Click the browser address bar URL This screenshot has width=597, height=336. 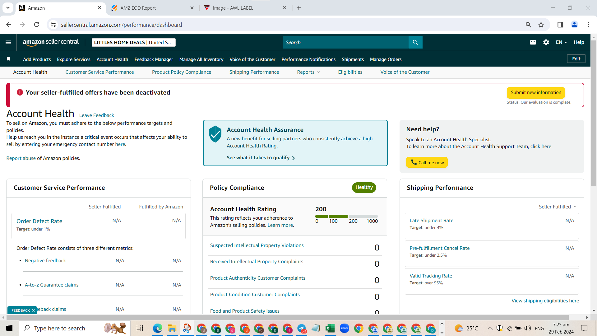point(121,25)
